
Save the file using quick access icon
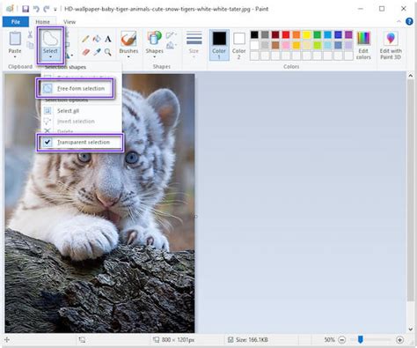point(26,9)
